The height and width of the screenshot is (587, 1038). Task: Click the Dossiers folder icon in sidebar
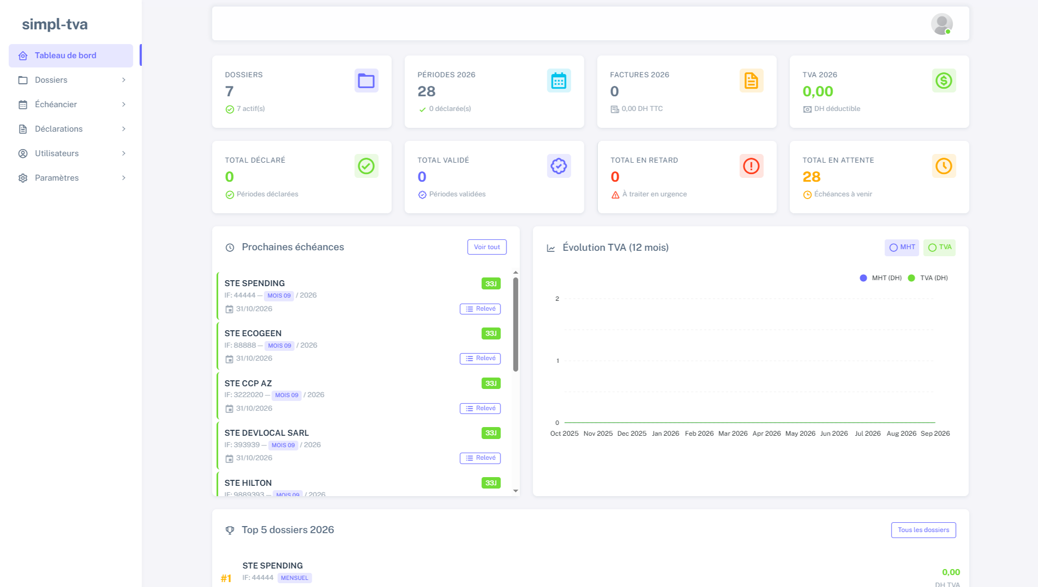click(23, 80)
